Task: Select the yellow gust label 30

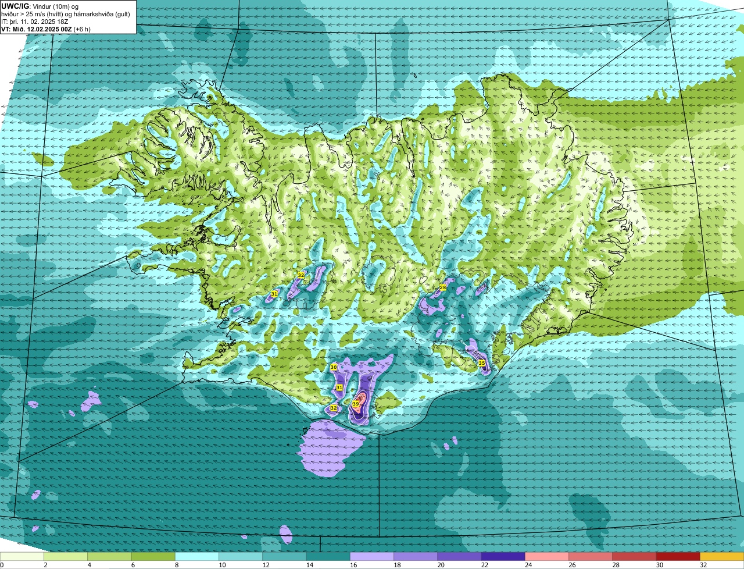Action: (x=334, y=368)
